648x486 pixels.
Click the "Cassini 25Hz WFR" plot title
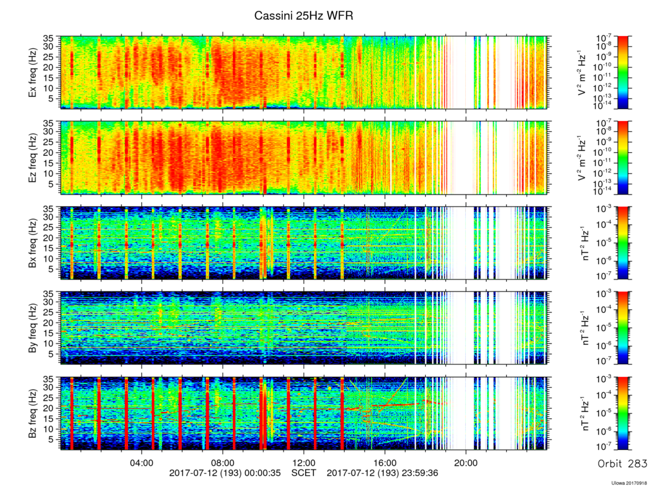[304, 16]
